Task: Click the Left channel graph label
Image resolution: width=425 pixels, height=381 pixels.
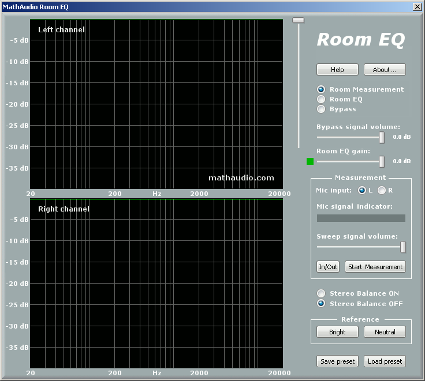Action: [x=61, y=29]
